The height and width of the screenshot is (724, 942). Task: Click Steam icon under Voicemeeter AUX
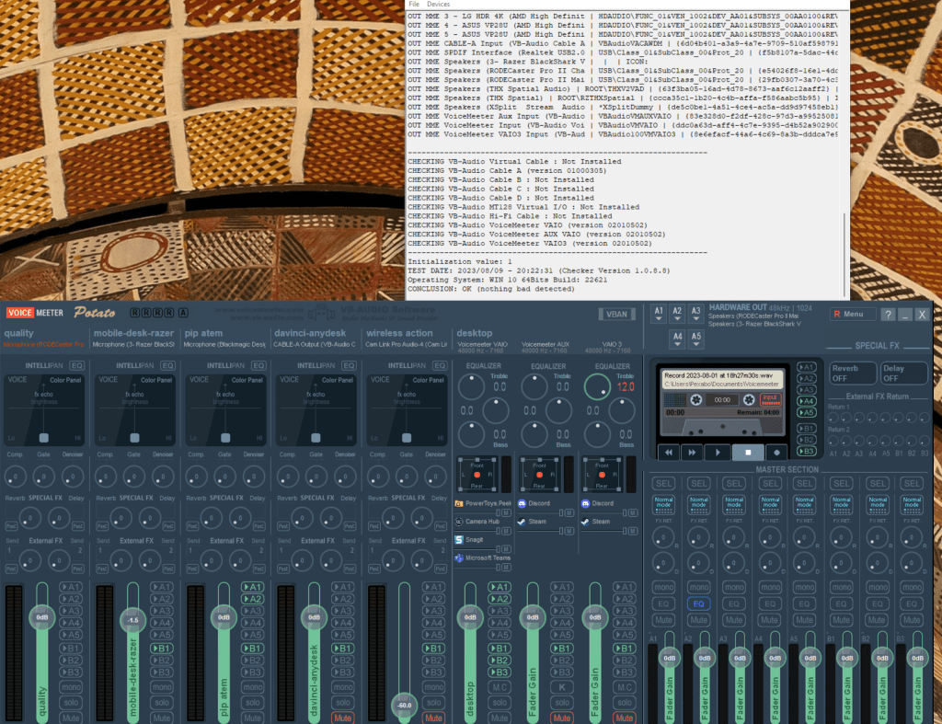(x=522, y=522)
